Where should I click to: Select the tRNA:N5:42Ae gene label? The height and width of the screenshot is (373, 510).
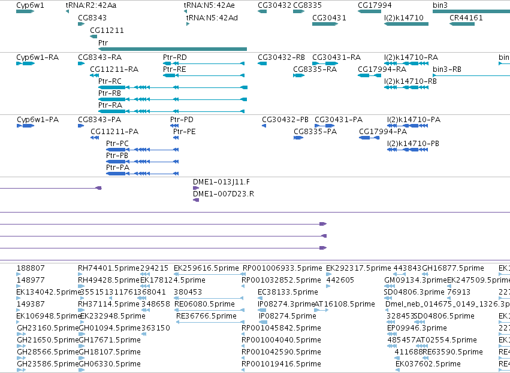point(209,5)
